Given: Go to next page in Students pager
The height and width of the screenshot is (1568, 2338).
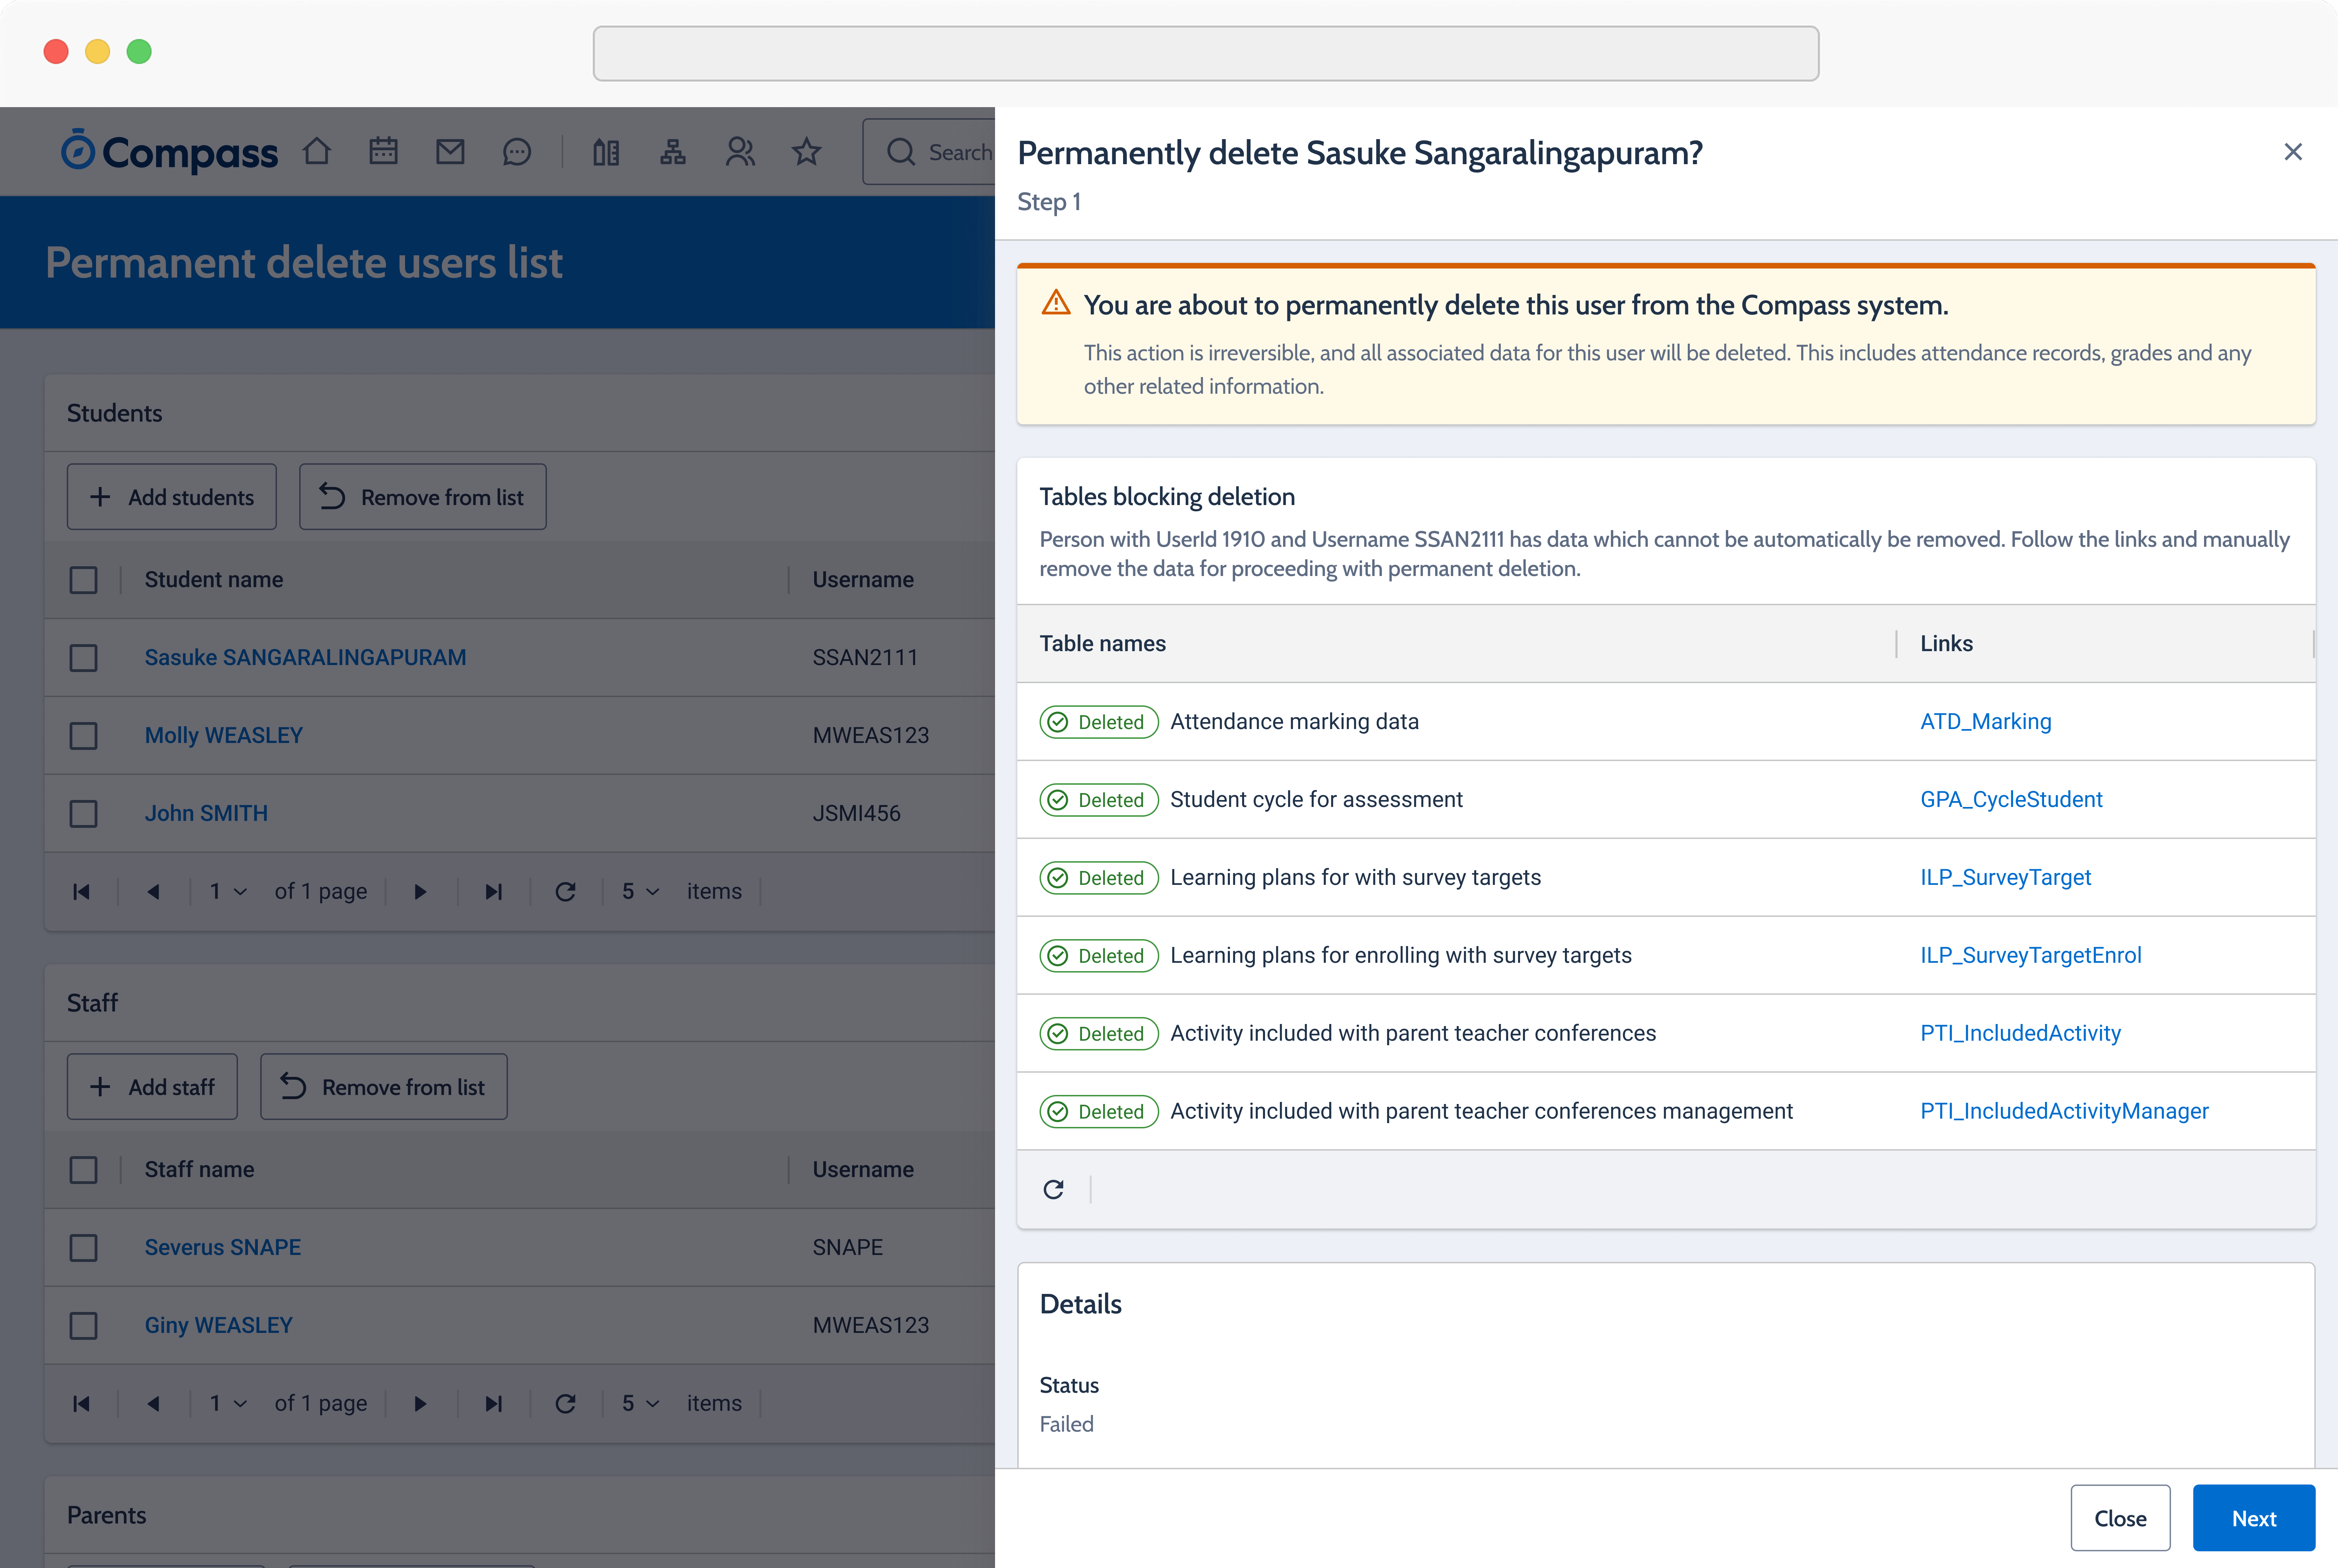Looking at the screenshot, I should coord(420,891).
